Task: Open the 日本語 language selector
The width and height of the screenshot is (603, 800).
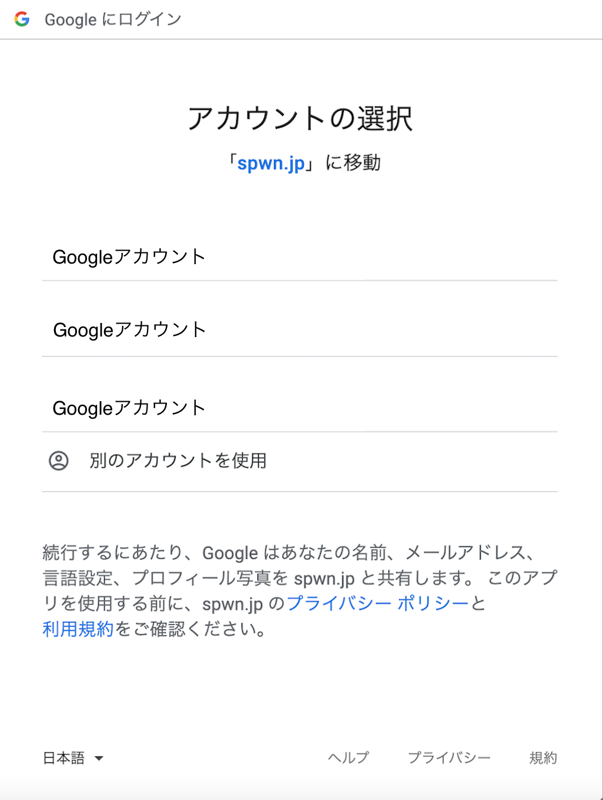Action: click(73, 758)
